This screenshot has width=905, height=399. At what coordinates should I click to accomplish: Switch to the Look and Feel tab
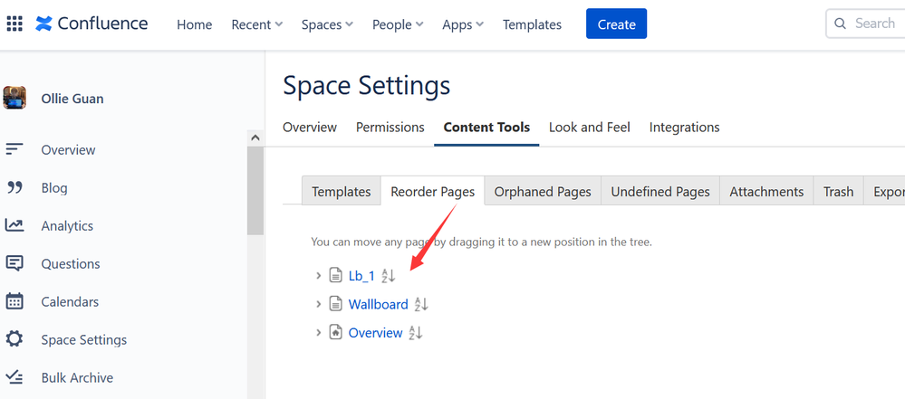click(589, 127)
